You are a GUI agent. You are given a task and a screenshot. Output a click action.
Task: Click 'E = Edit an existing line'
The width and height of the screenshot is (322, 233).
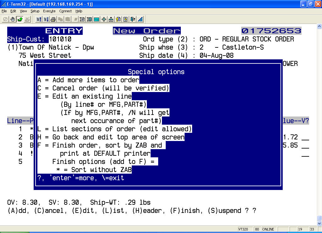pyautogui.click(x=85, y=96)
